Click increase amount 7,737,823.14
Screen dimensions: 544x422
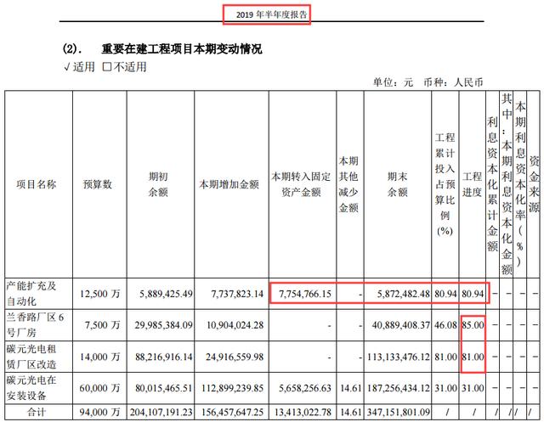237,294
